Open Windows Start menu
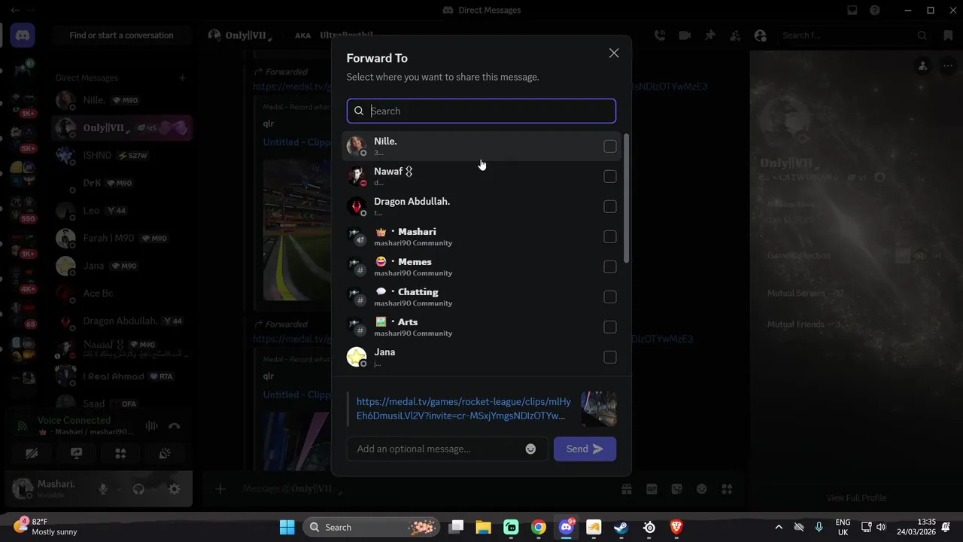The width and height of the screenshot is (963, 542). click(287, 527)
